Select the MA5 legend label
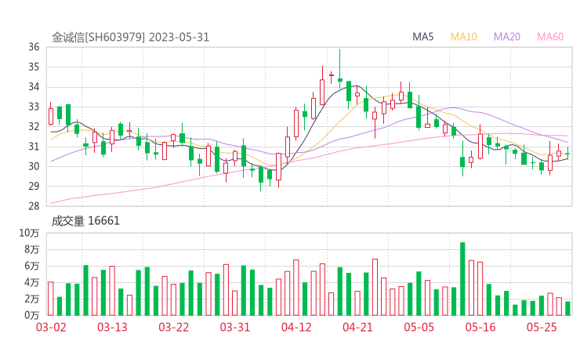 click(422, 37)
